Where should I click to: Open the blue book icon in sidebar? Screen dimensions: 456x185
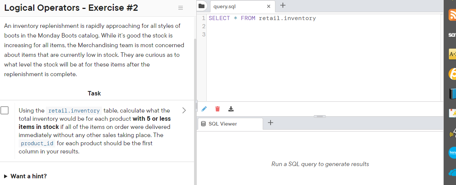click(453, 93)
